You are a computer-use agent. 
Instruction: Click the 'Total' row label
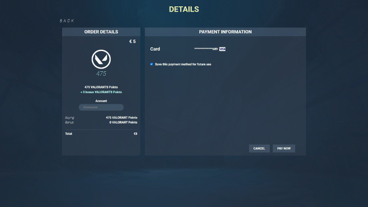coord(68,134)
